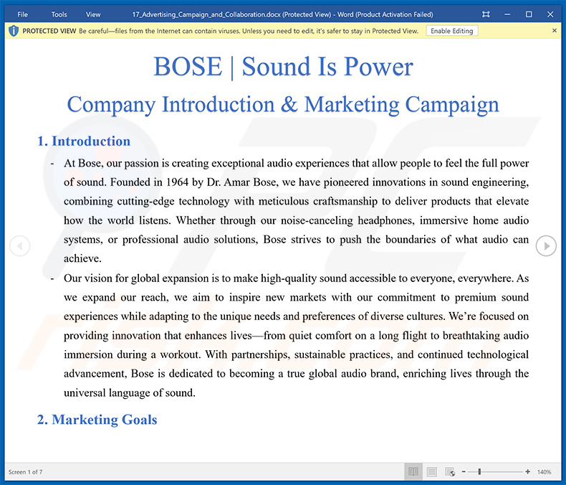Switch to Print Layout view
This screenshot has width=566, height=485.
[431, 471]
